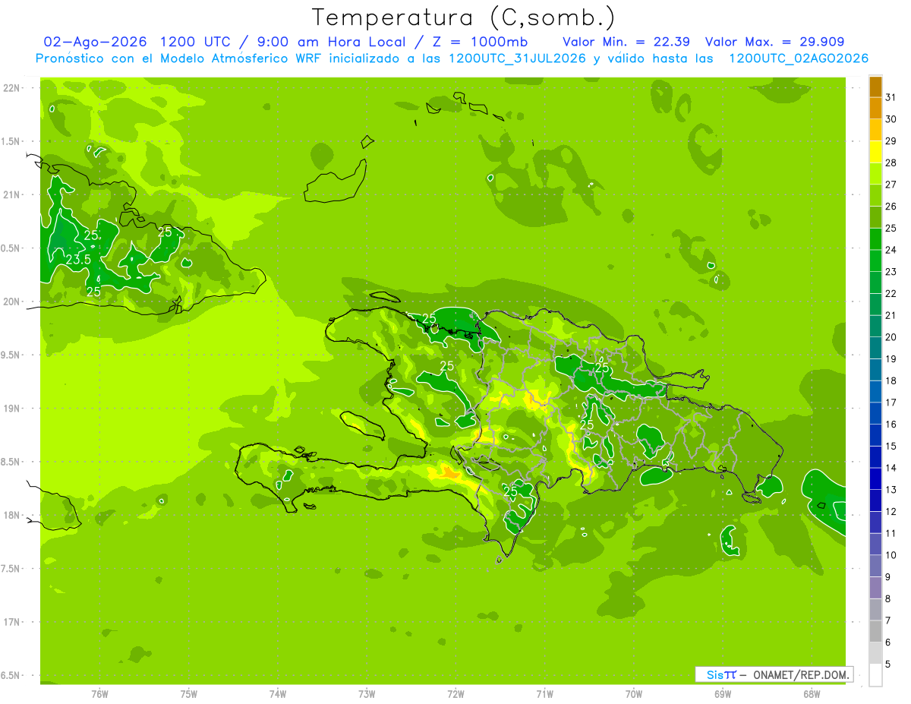Viewport: 911px width, 704px height.
Task: Pick the orange colorbar swatch between 30 and 31
Action: click(x=875, y=108)
